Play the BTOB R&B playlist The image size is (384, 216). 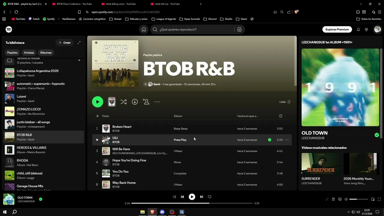[97, 102]
